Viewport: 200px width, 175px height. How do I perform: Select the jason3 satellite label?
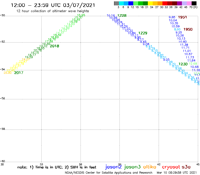point(132,167)
